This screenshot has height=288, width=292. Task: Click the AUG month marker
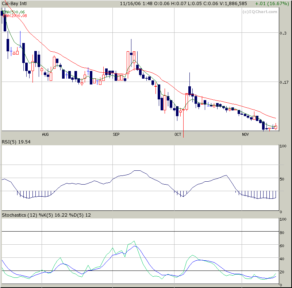coord(45,135)
